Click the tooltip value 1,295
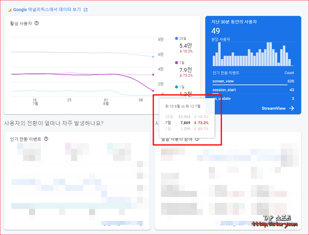Viewport: 309px width, 235px height. (185, 129)
